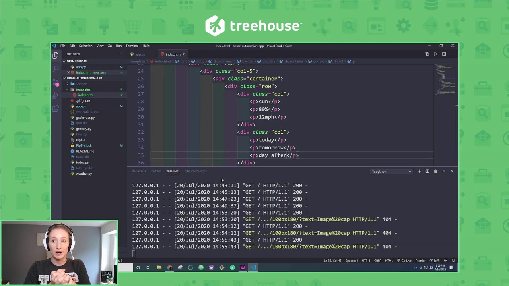The width and height of the screenshot is (509, 286).
Task: Open the Extensions view
Action: pyautogui.click(x=56, y=108)
